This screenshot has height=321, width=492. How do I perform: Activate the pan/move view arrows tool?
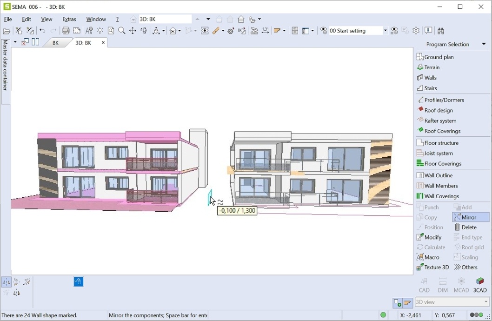click(133, 31)
